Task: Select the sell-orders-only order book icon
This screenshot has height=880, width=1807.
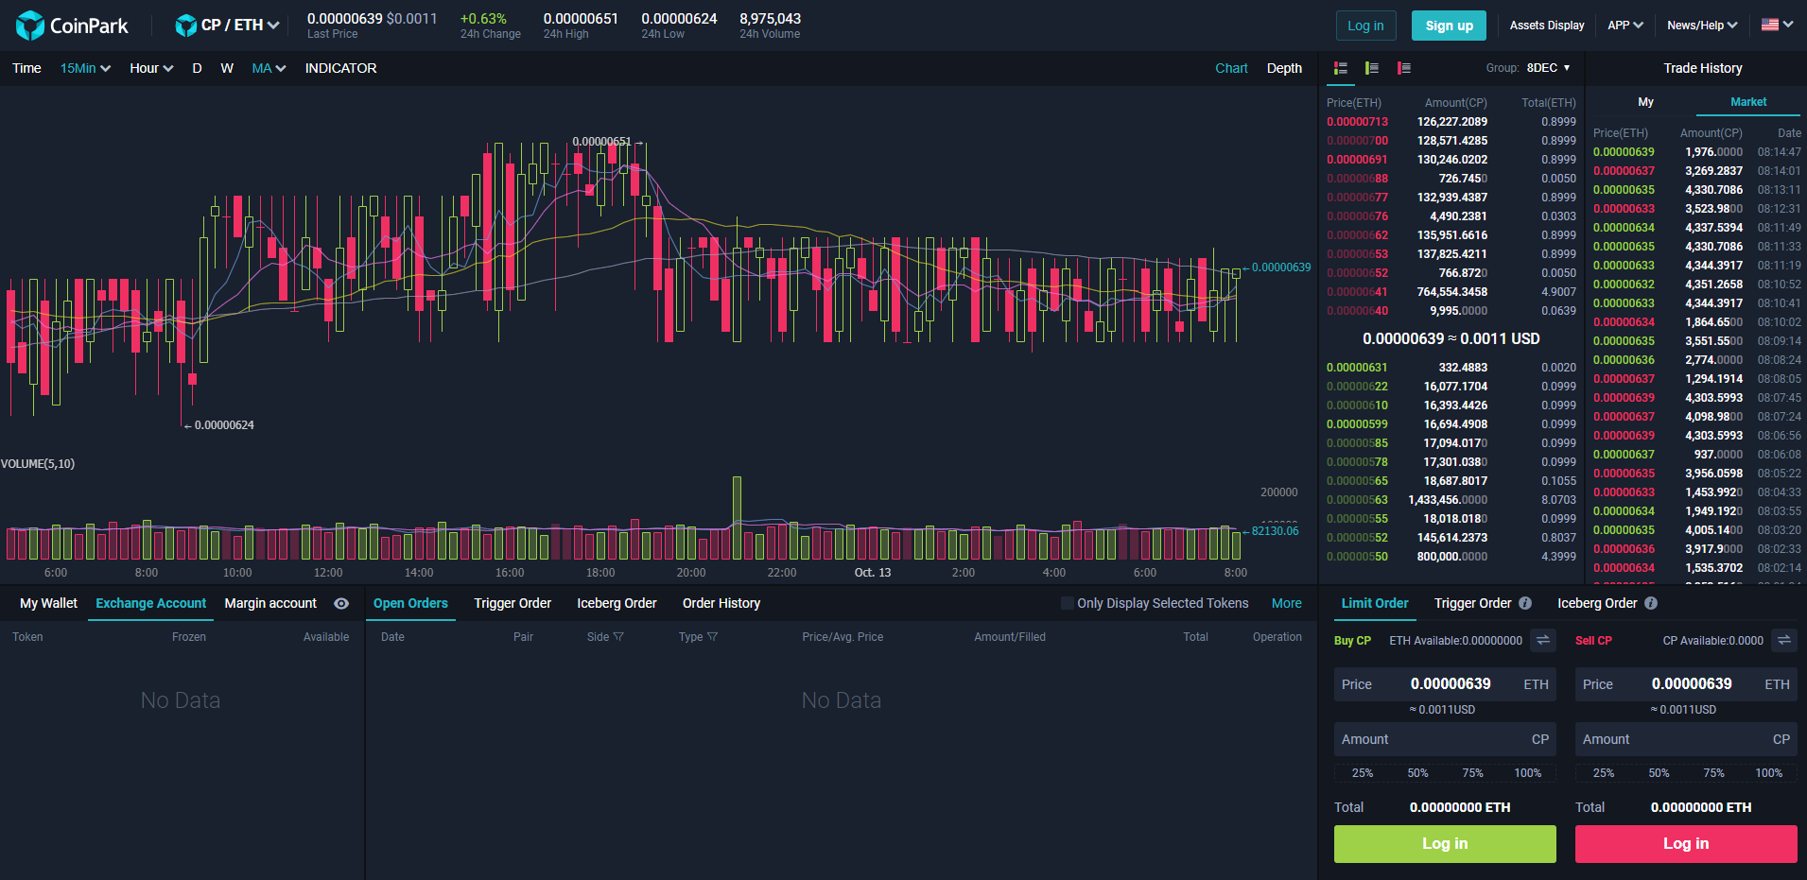Action: (1404, 67)
